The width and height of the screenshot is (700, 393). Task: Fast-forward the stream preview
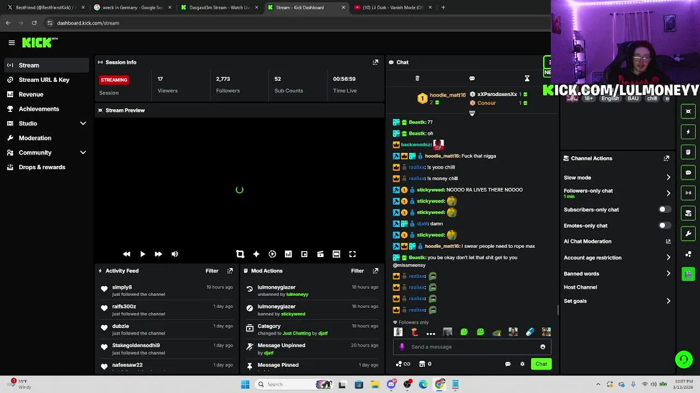[158, 254]
